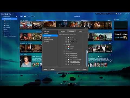The width and height of the screenshot is (130, 98).
Task: Toggle the PowerDVD Remote checkbox
Action: click(66, 56)
